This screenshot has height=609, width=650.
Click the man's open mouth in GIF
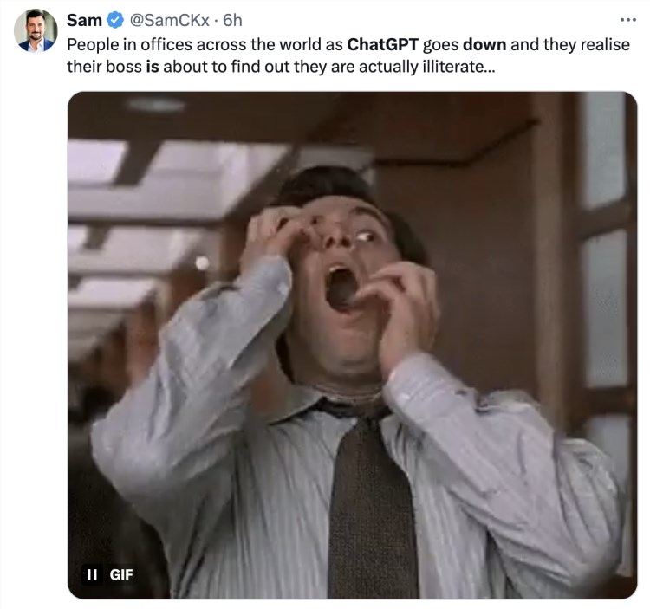340,287
